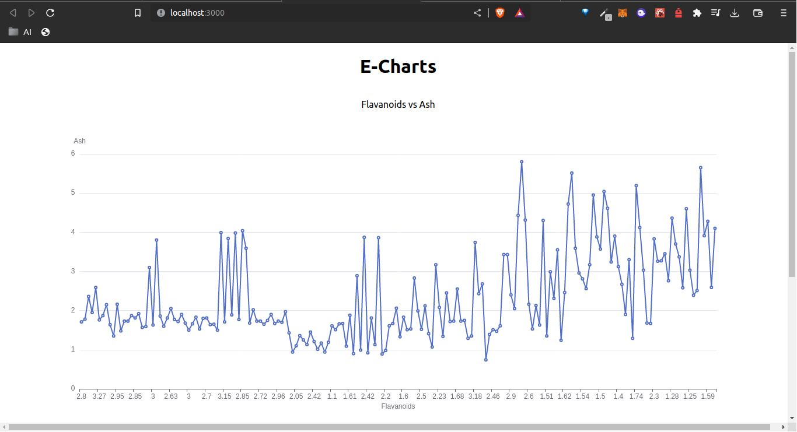
Task: Click the scroll down arrow at bottom right
Action: click(x=792, y=417)
